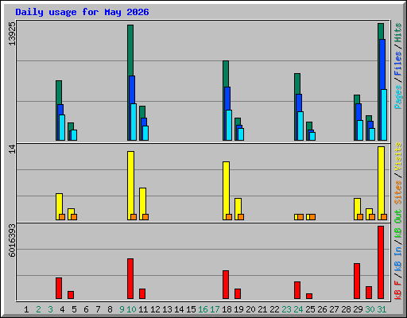The height and width of the screenshot is (318, 407).
Task: Click the 6016393 kB axis maximum value
Action: click(12, 241)
